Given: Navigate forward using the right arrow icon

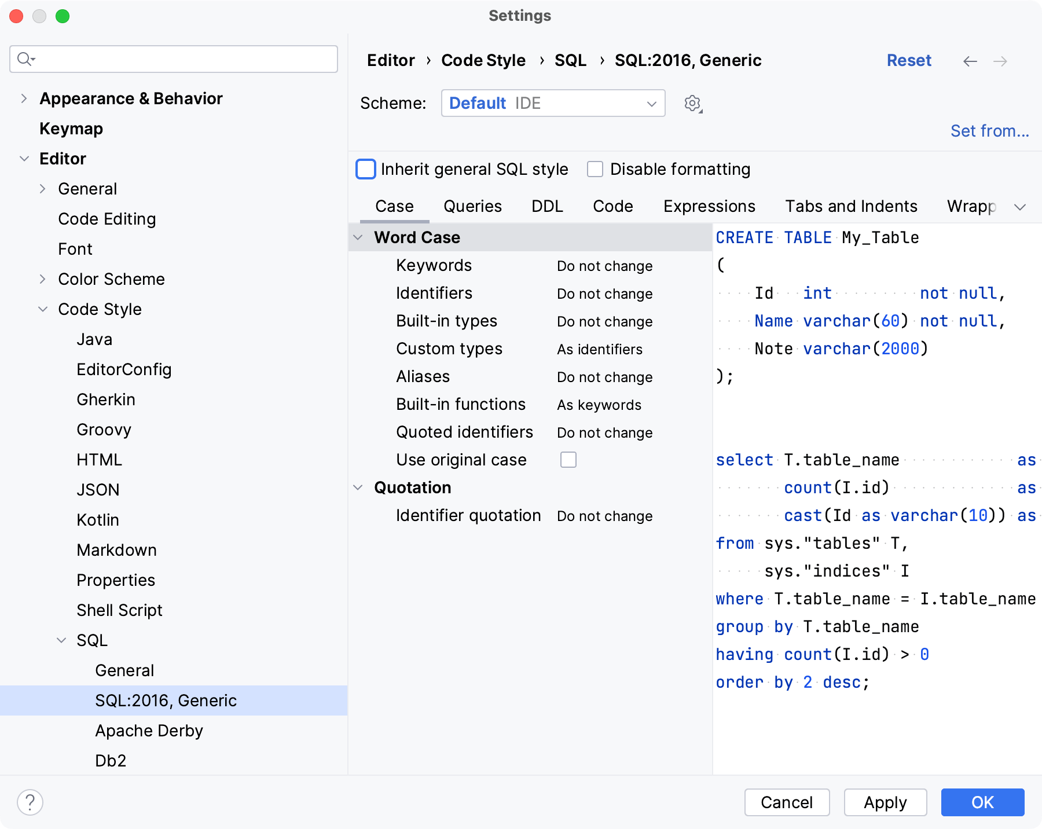Looking at the screenshot, I should point(1000,61).
